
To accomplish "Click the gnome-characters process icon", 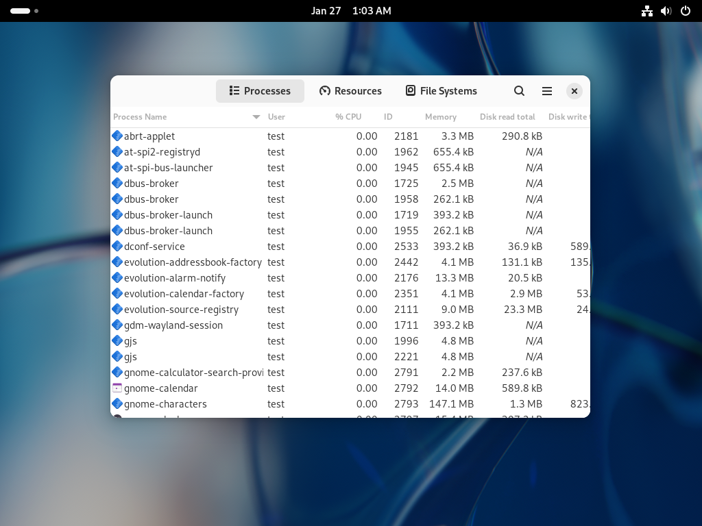I will click(117, 404).
